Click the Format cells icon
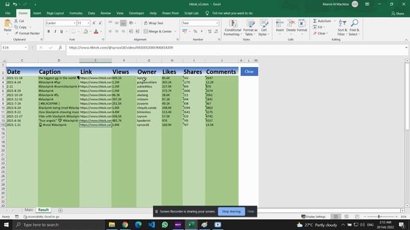This screenshot has height=230, width=410. click(x=302, y=24)
